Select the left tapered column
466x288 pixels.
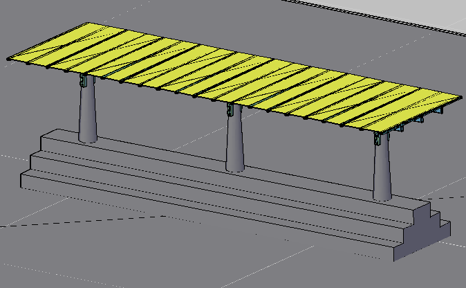coord(87,110)
